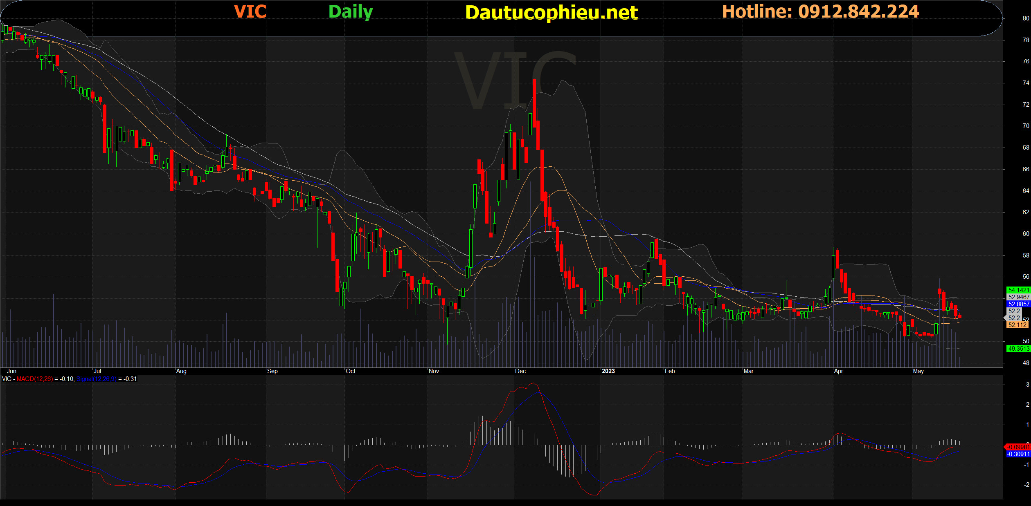This screenshot has width=1031, height=506.
Task: Click the green 49.3513 price tag
Action: tap(1018, 349)
